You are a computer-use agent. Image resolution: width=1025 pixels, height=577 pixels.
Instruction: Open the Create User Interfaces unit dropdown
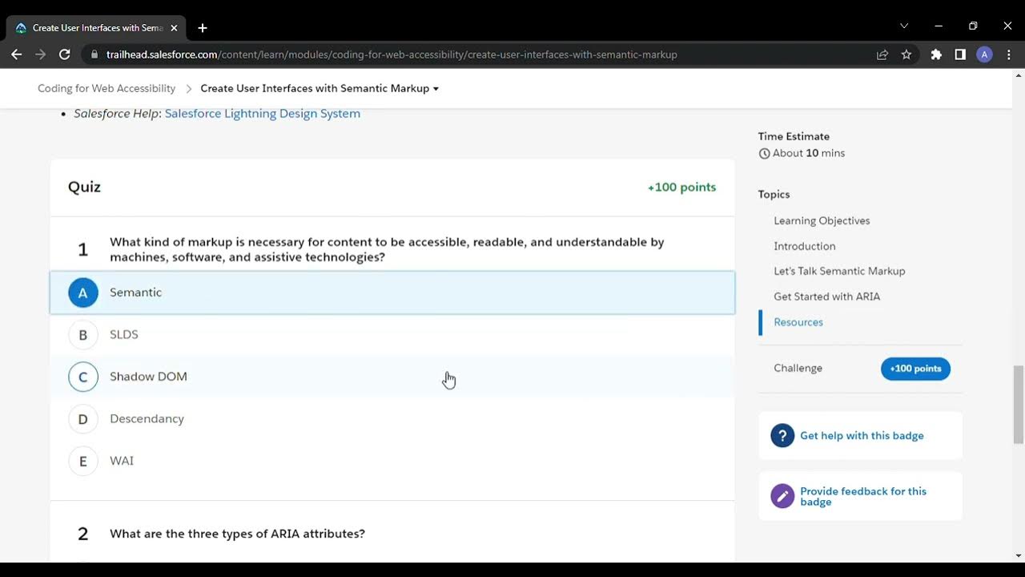(320, 88)
